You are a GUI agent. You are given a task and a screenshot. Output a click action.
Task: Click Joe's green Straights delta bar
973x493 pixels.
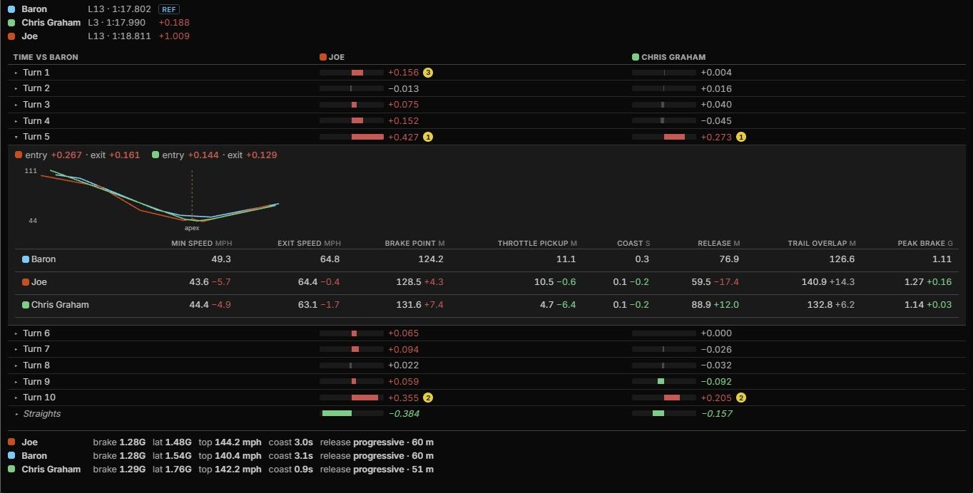(337, 413)
